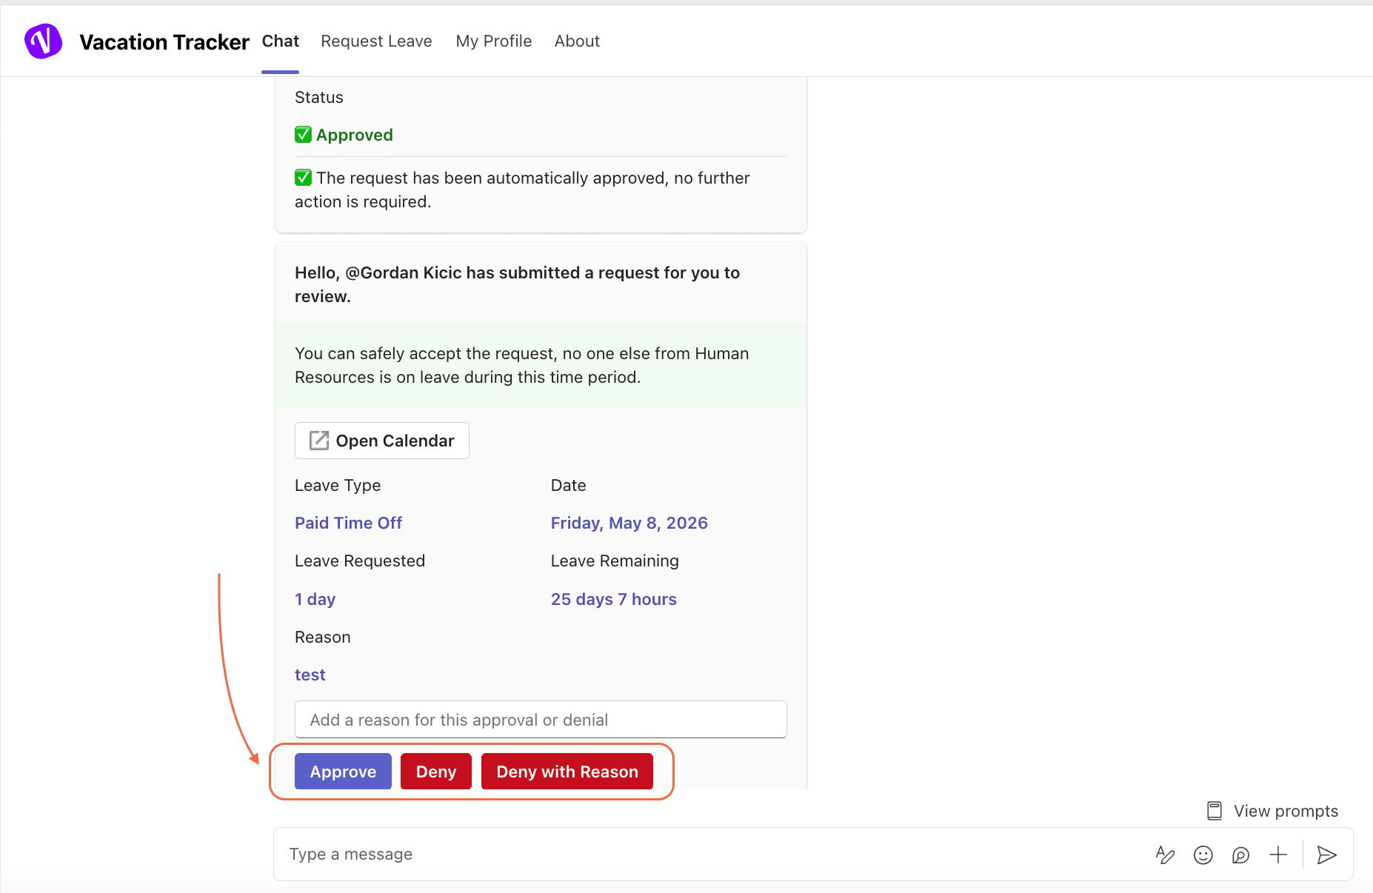Click the green Approved status text

pyautogui.click(x=354, y=135)
